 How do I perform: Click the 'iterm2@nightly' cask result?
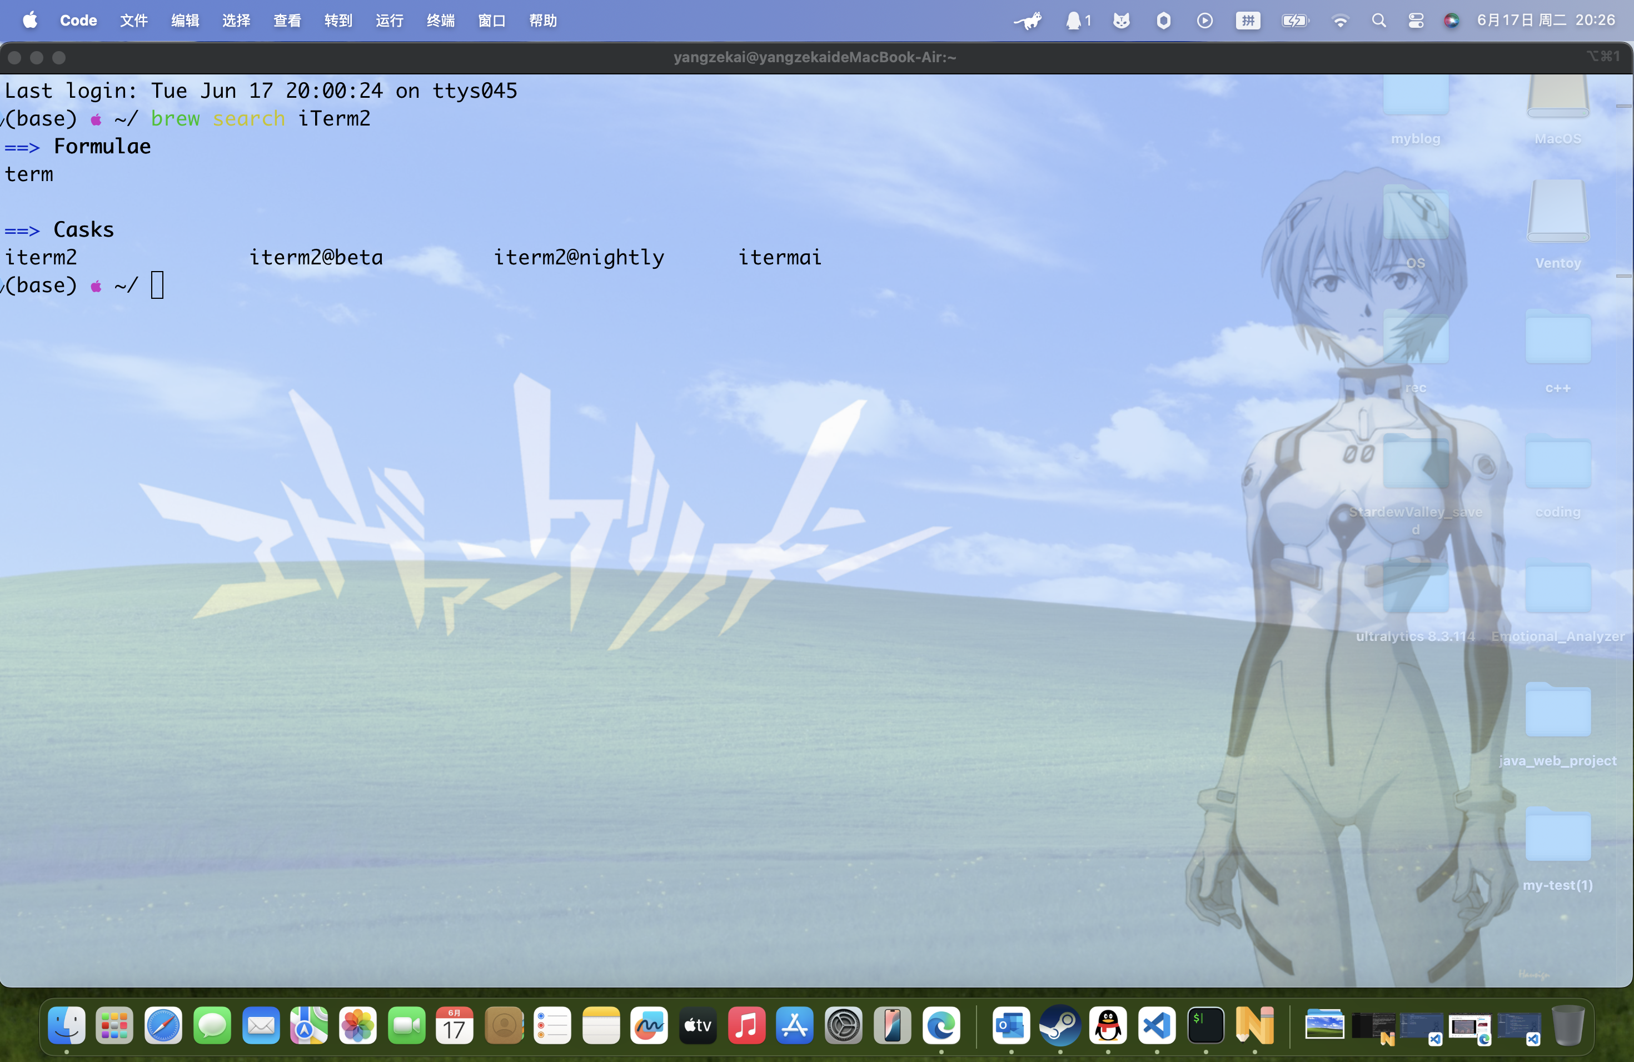coord(579,258)
